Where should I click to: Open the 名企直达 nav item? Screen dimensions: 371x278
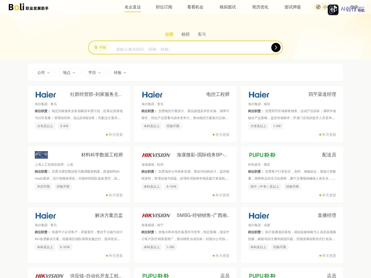click(x=133, y=7)
